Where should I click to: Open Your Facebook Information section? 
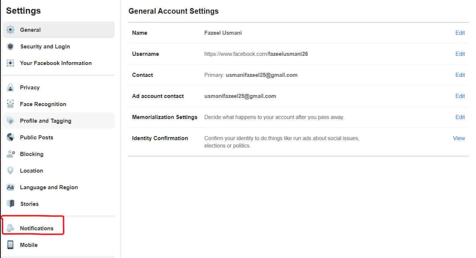pyautogui.click(x=56, y=63)
